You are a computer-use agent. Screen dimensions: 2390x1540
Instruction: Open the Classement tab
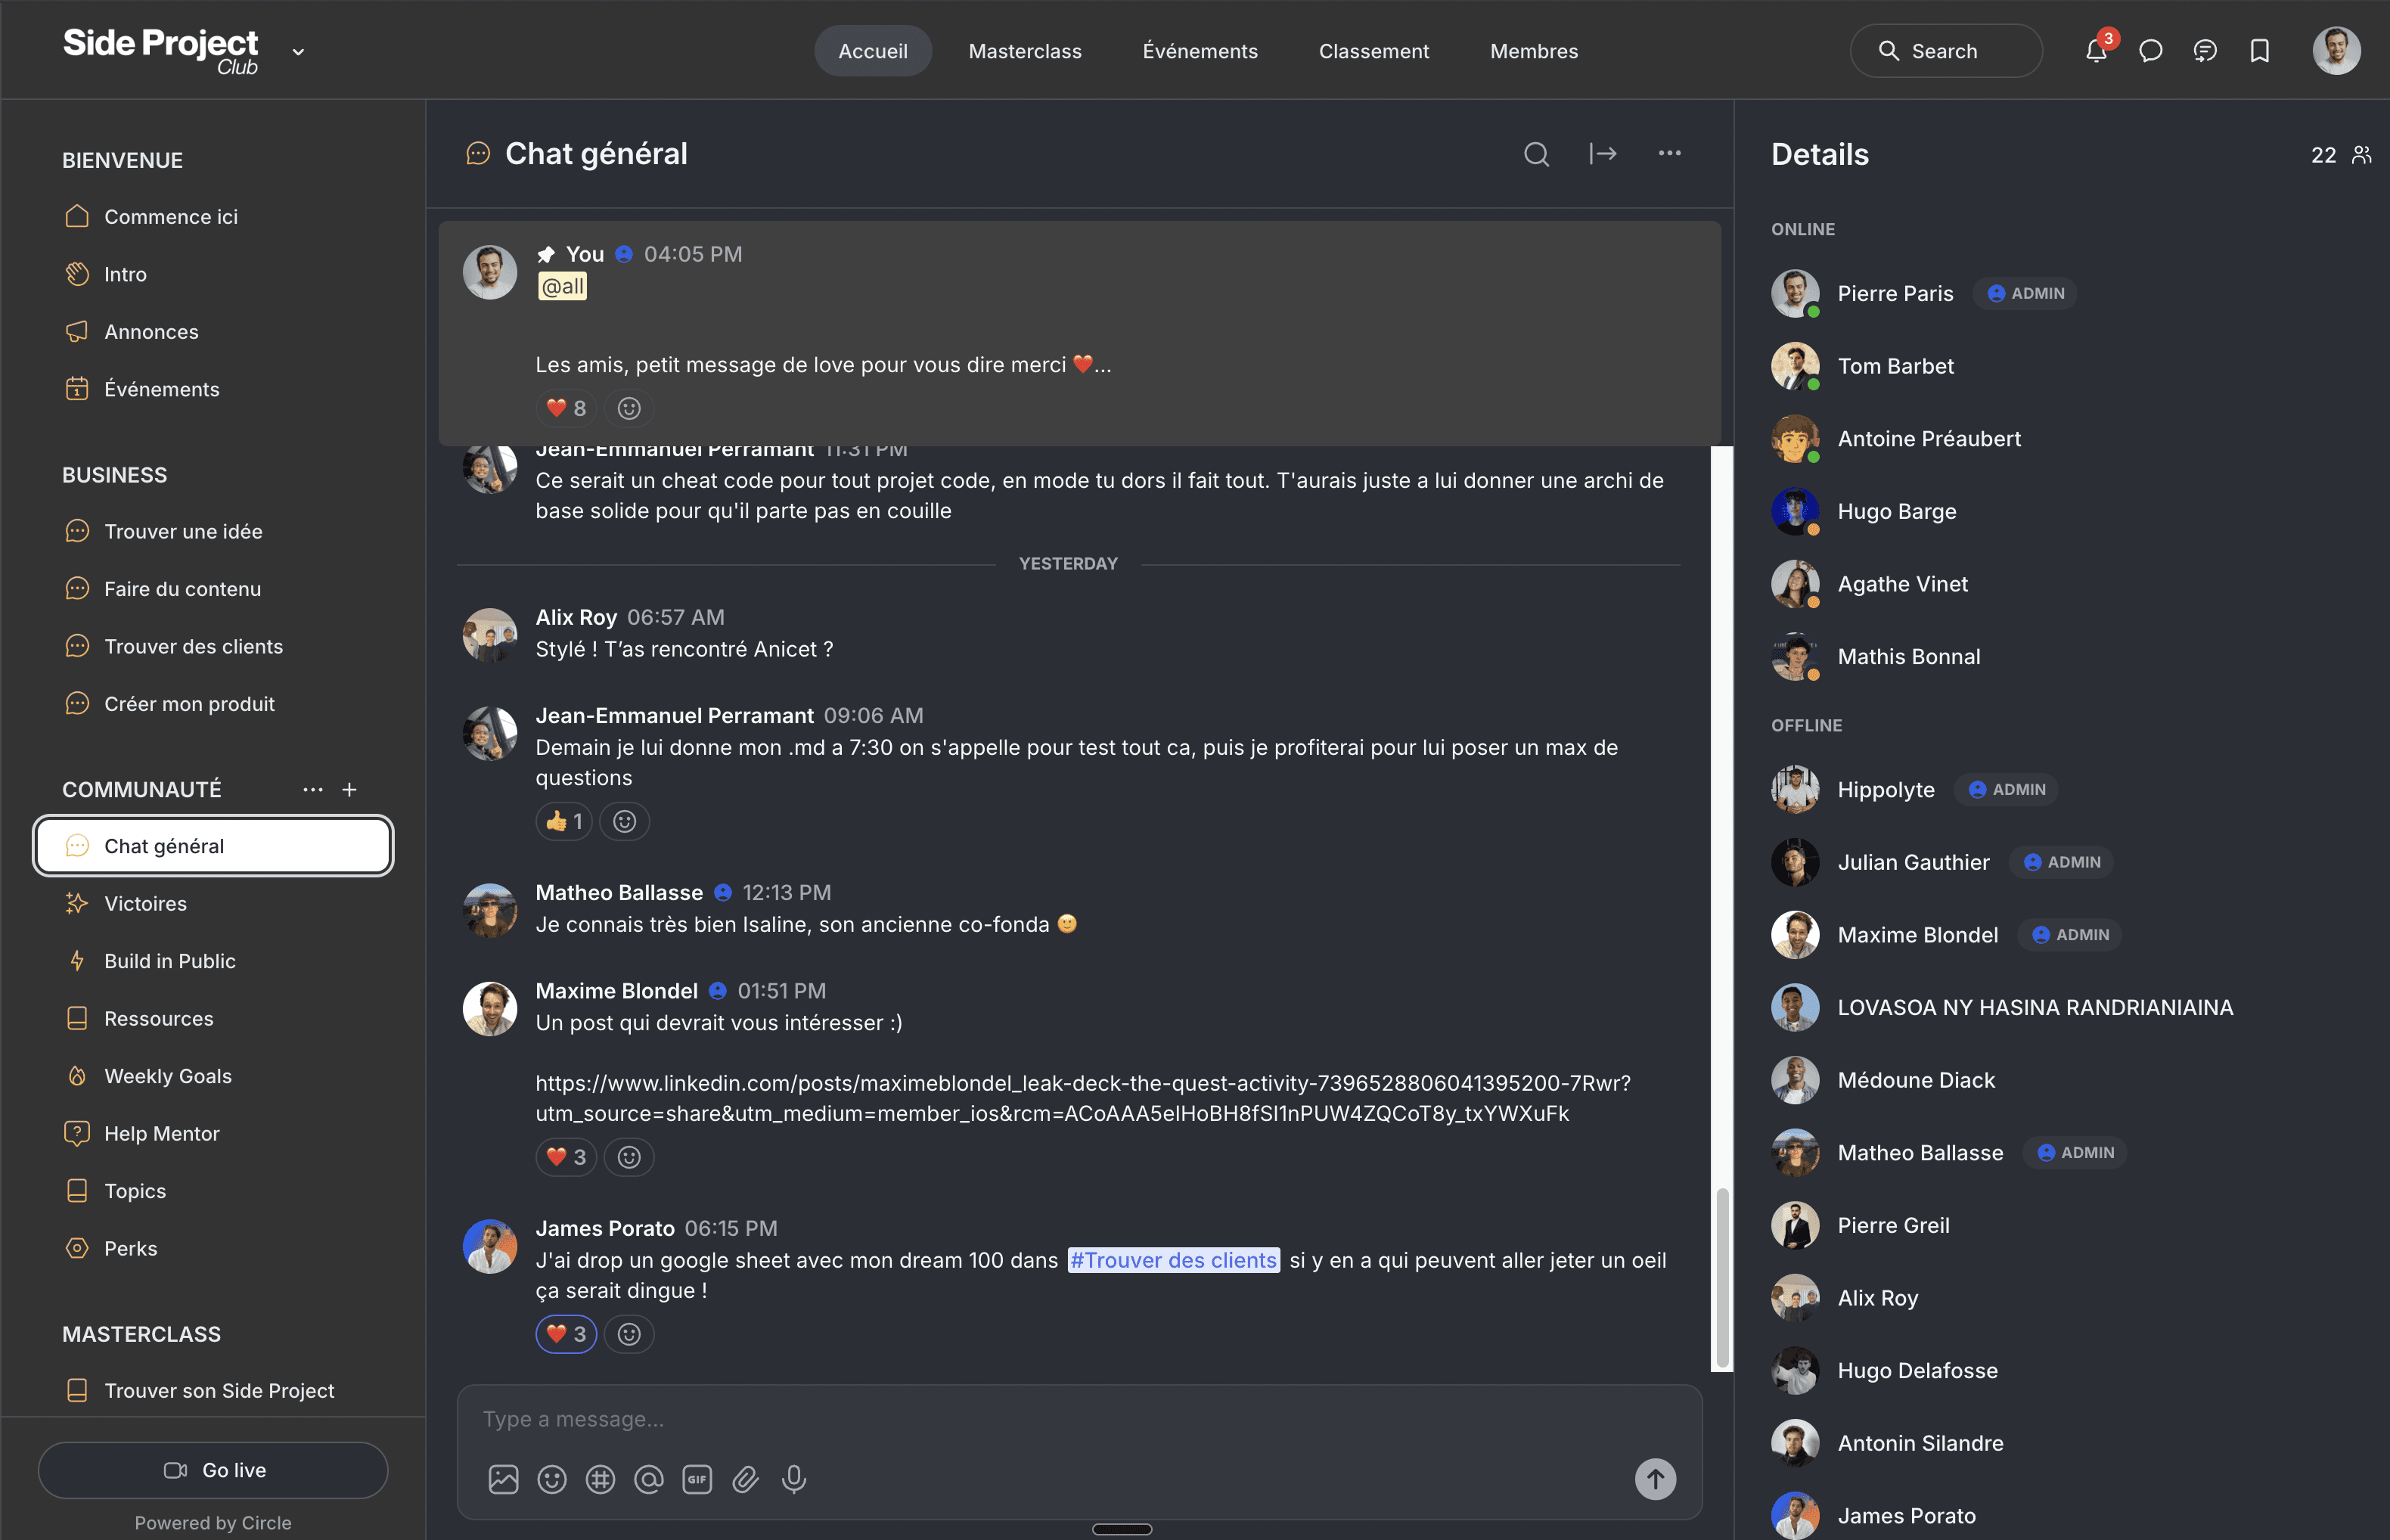[1373, 51]
